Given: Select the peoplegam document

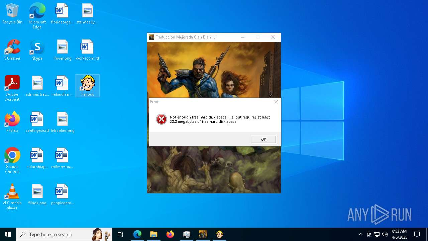Looking at the screenshot, I should point(63,194).
